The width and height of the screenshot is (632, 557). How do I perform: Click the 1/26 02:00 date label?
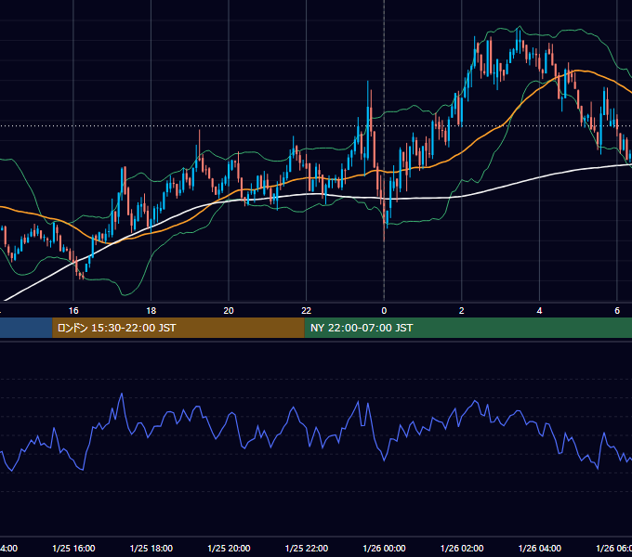click(x=462, y=549)
